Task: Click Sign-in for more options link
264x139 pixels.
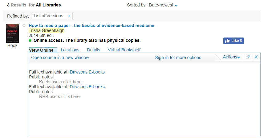Action: click(x=178, y=58)
